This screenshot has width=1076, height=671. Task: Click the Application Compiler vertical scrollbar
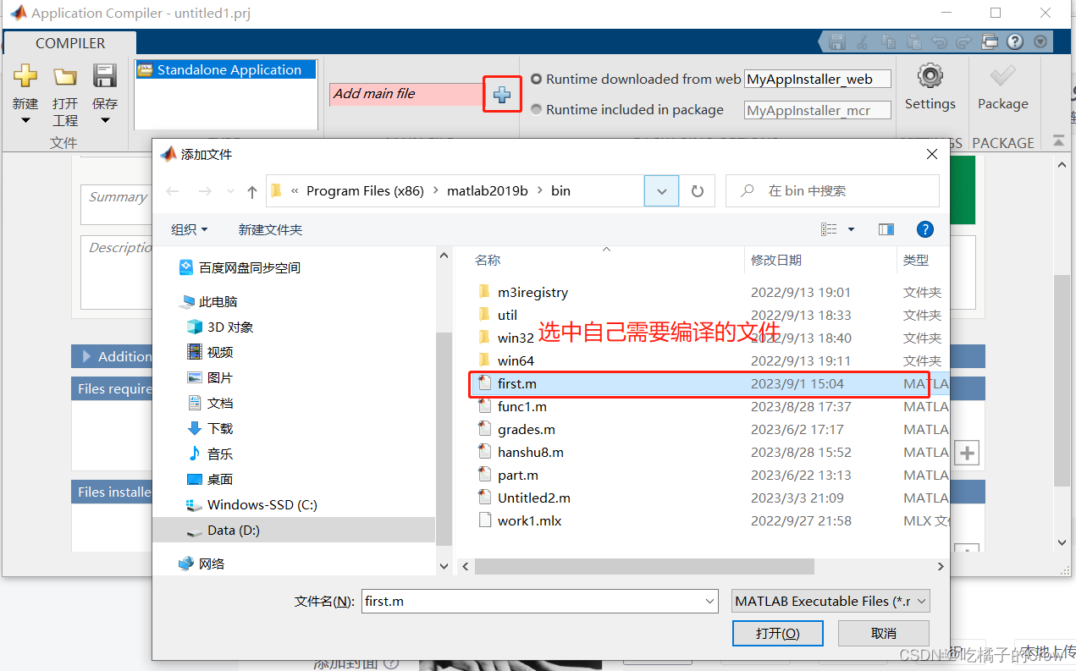click(x=1062, y=381)
